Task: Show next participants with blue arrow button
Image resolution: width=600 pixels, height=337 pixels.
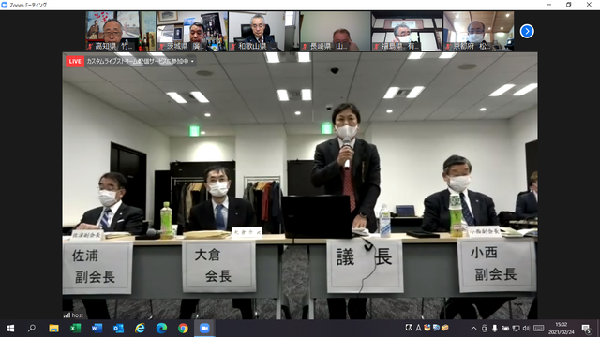Action: [527, 31]
